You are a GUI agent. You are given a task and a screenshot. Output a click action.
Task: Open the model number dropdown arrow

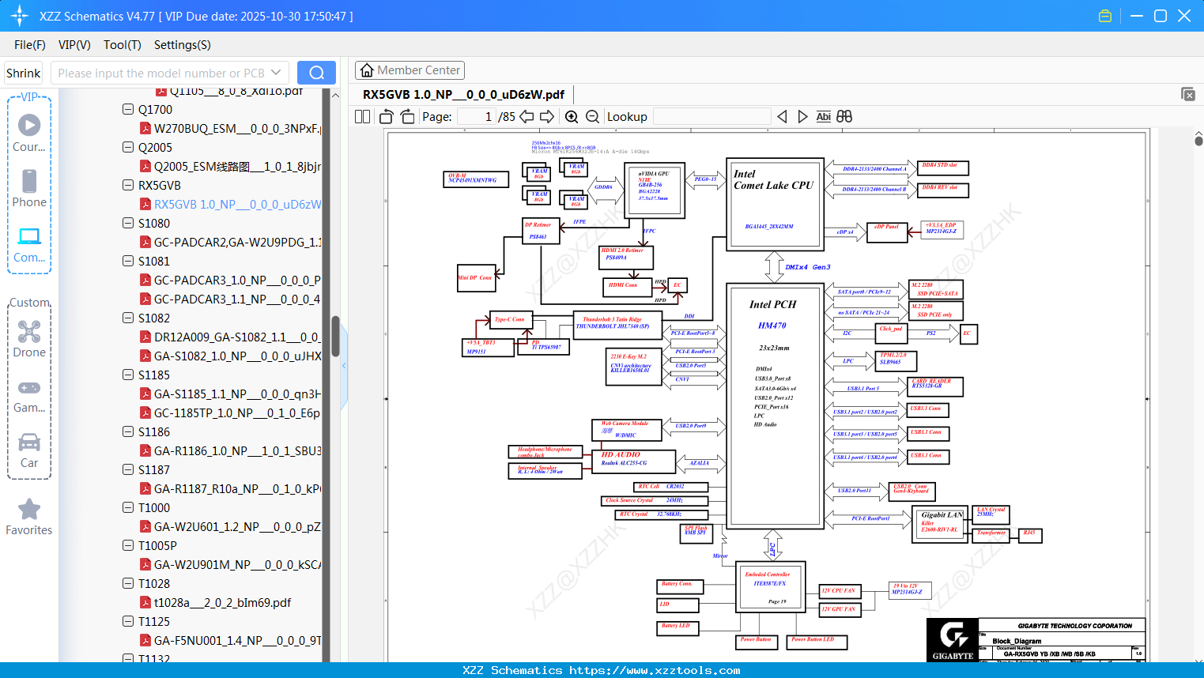click(276, 73)
